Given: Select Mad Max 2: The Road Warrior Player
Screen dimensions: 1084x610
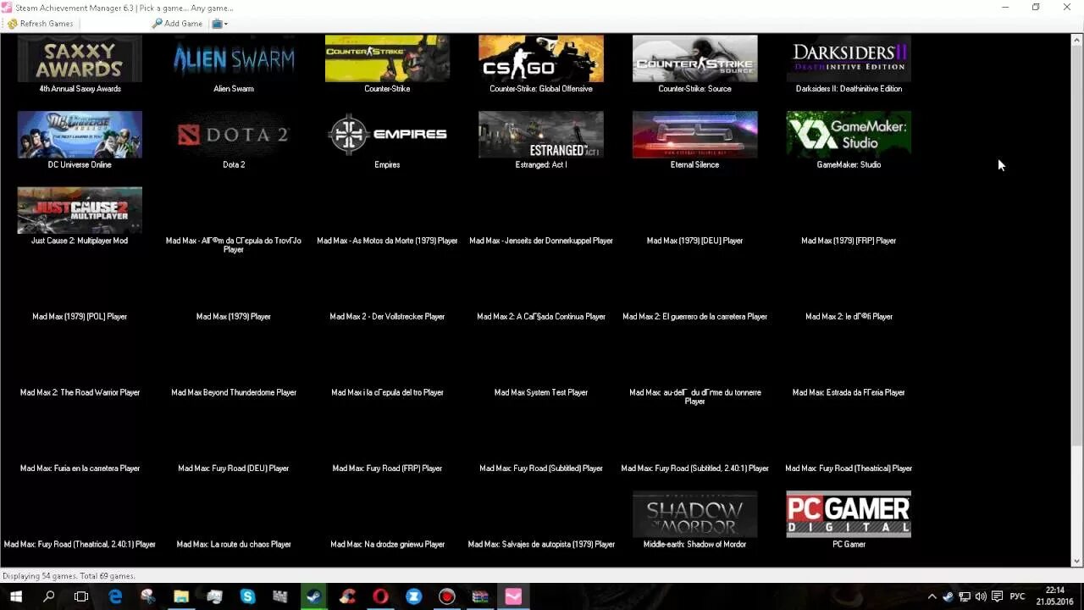Looking at the screenshot, I should pos(80,392).
